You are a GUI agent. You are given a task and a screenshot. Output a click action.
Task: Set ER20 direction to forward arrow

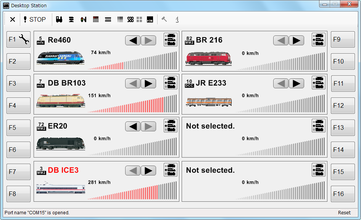pyautogui.click(x=148, y=126)
